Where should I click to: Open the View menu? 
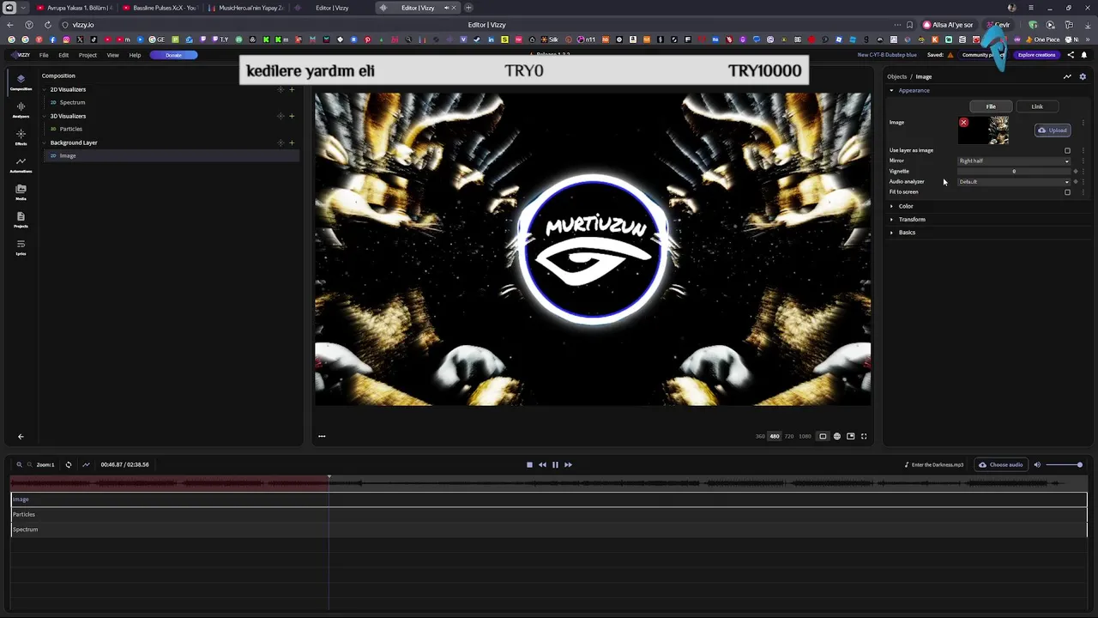[112, 55]
